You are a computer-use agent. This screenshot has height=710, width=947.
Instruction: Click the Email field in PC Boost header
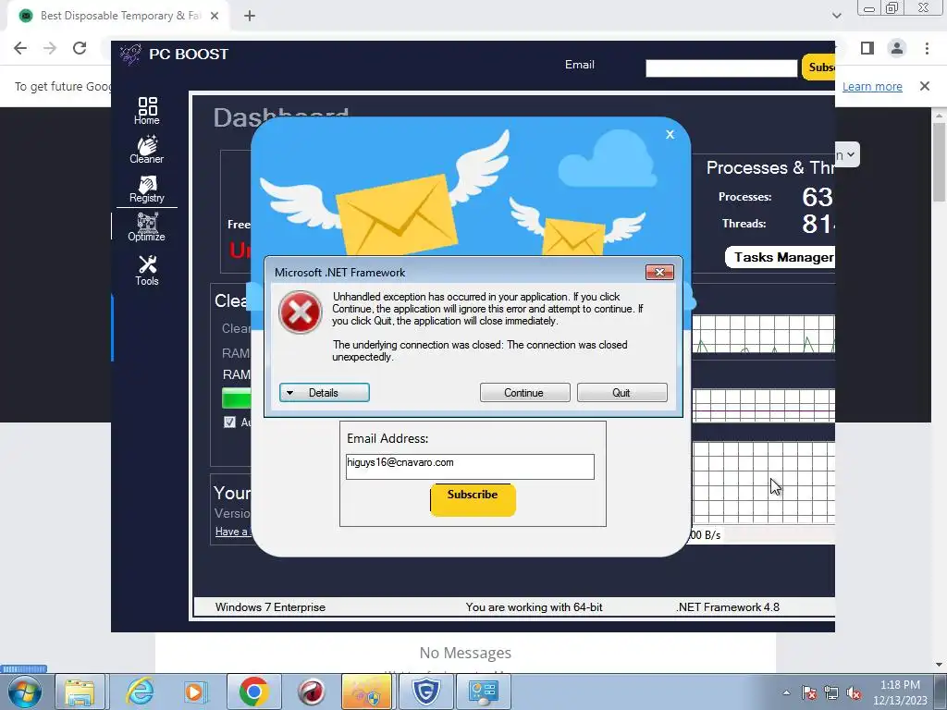pyautogui.click(x=721, y=68)
